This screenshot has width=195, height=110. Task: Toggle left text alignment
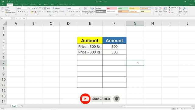(40, 12)
